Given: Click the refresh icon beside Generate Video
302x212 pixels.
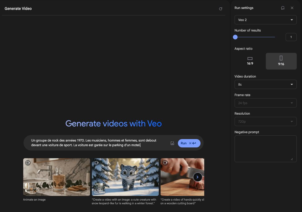Looking at the screenshot, I should (221, 9).
